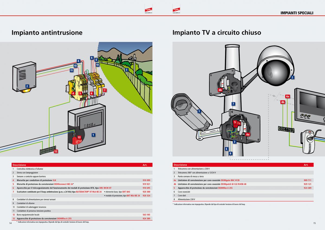Screen dimensions: 325x230
Task: Select the "IMPIANTI SPECIALI" section header
Action: tap(297, 13)
